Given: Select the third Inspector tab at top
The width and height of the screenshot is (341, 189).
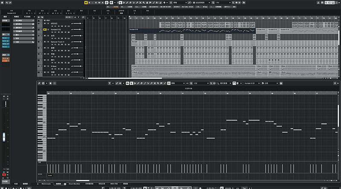Looking at the screenshot, I should (x=27, y=17).
